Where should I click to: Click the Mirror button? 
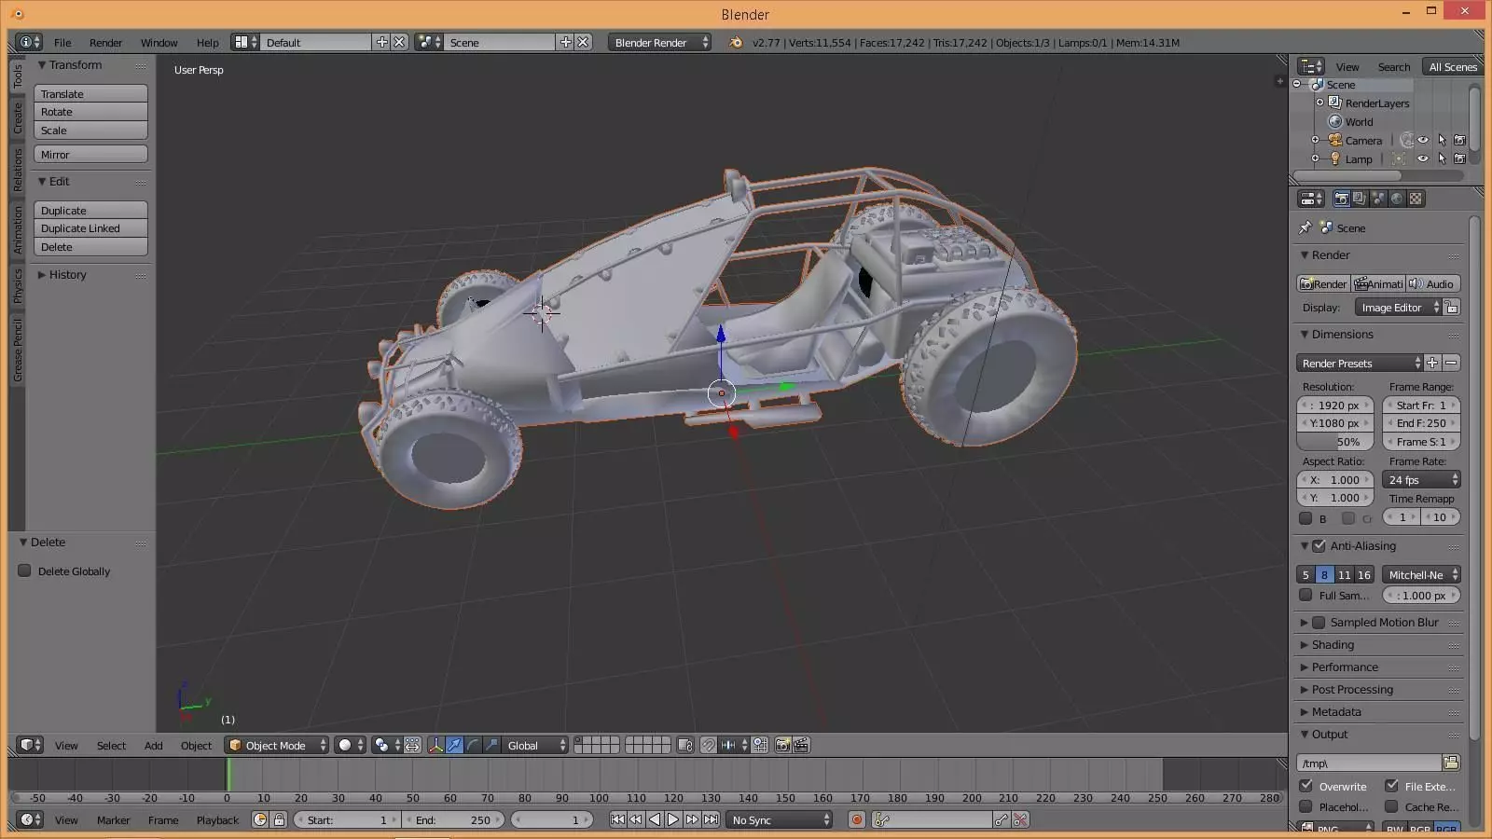click(x=90, y=154)
